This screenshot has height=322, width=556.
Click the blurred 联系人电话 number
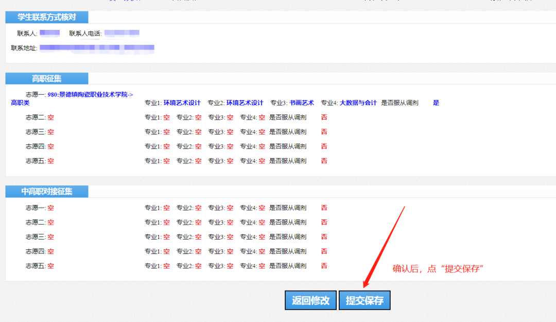pos(121,33)
